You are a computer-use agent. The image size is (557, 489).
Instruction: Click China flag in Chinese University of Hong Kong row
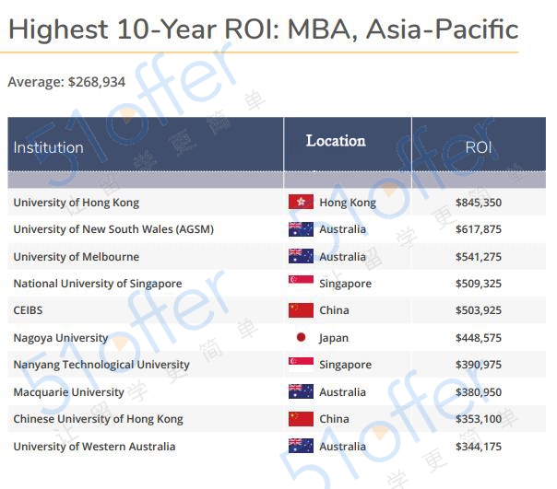(301, 419)
